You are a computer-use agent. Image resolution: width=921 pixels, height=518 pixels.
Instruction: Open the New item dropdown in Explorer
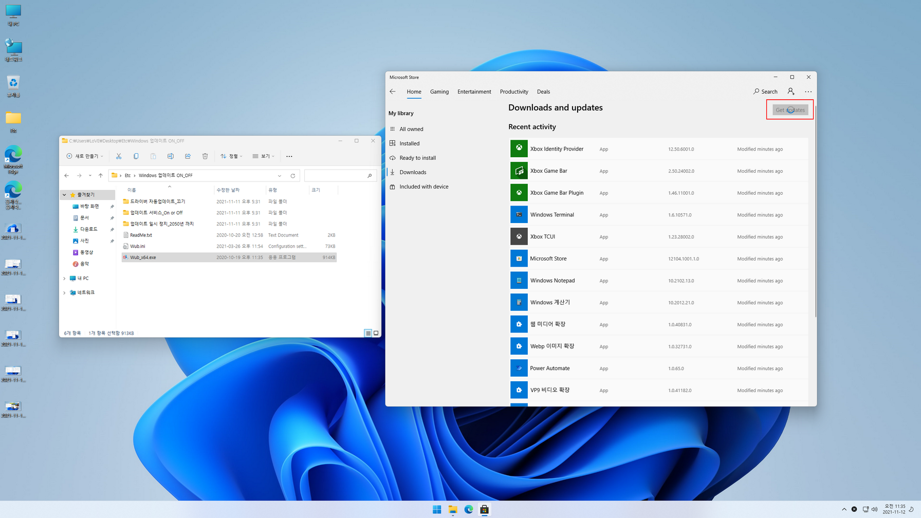85,156
